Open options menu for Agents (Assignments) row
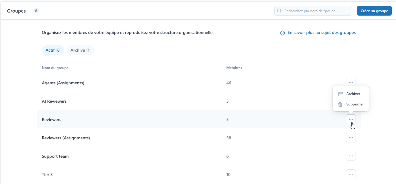This screenshot has width=396, height=184. [x=351, y=83]
